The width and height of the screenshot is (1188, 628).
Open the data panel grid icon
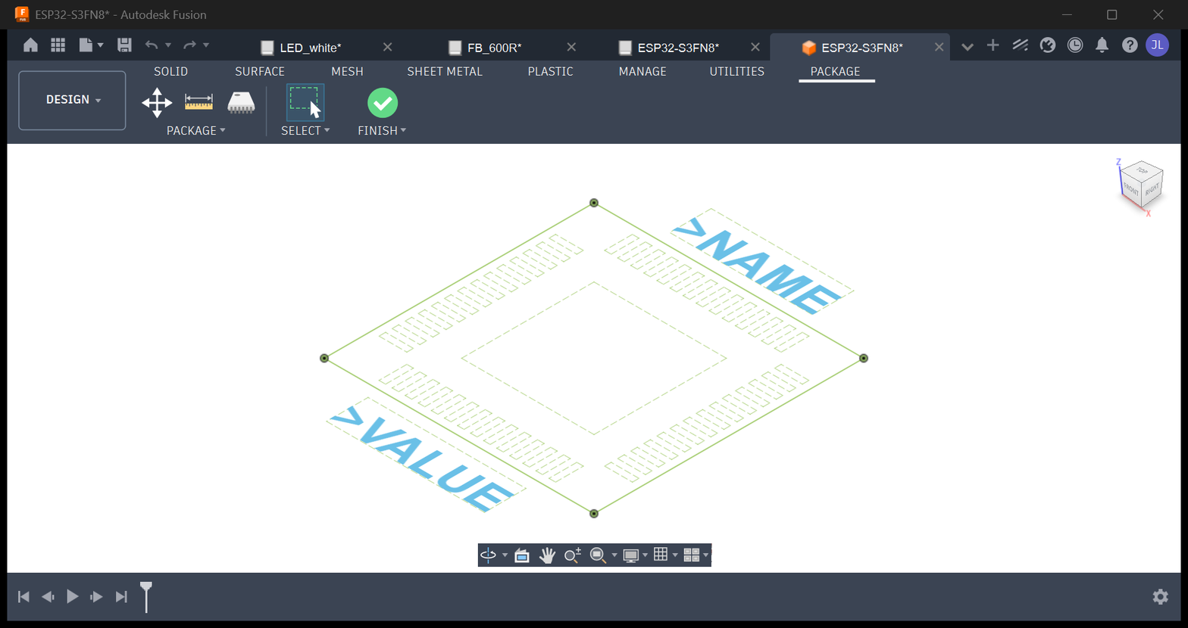click(x=58, y=45)
